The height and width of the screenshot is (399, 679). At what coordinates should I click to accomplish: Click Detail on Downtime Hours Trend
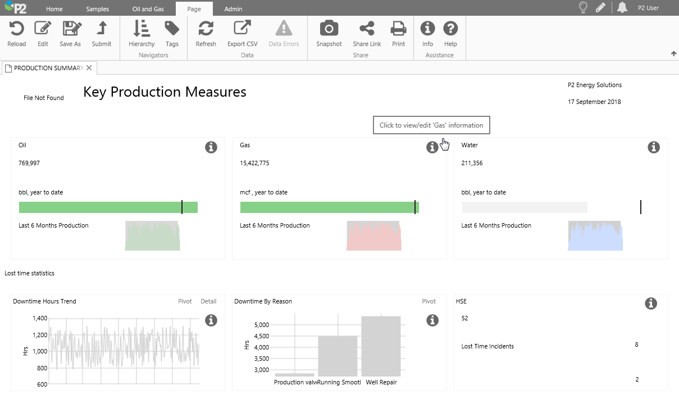[208, 301]
